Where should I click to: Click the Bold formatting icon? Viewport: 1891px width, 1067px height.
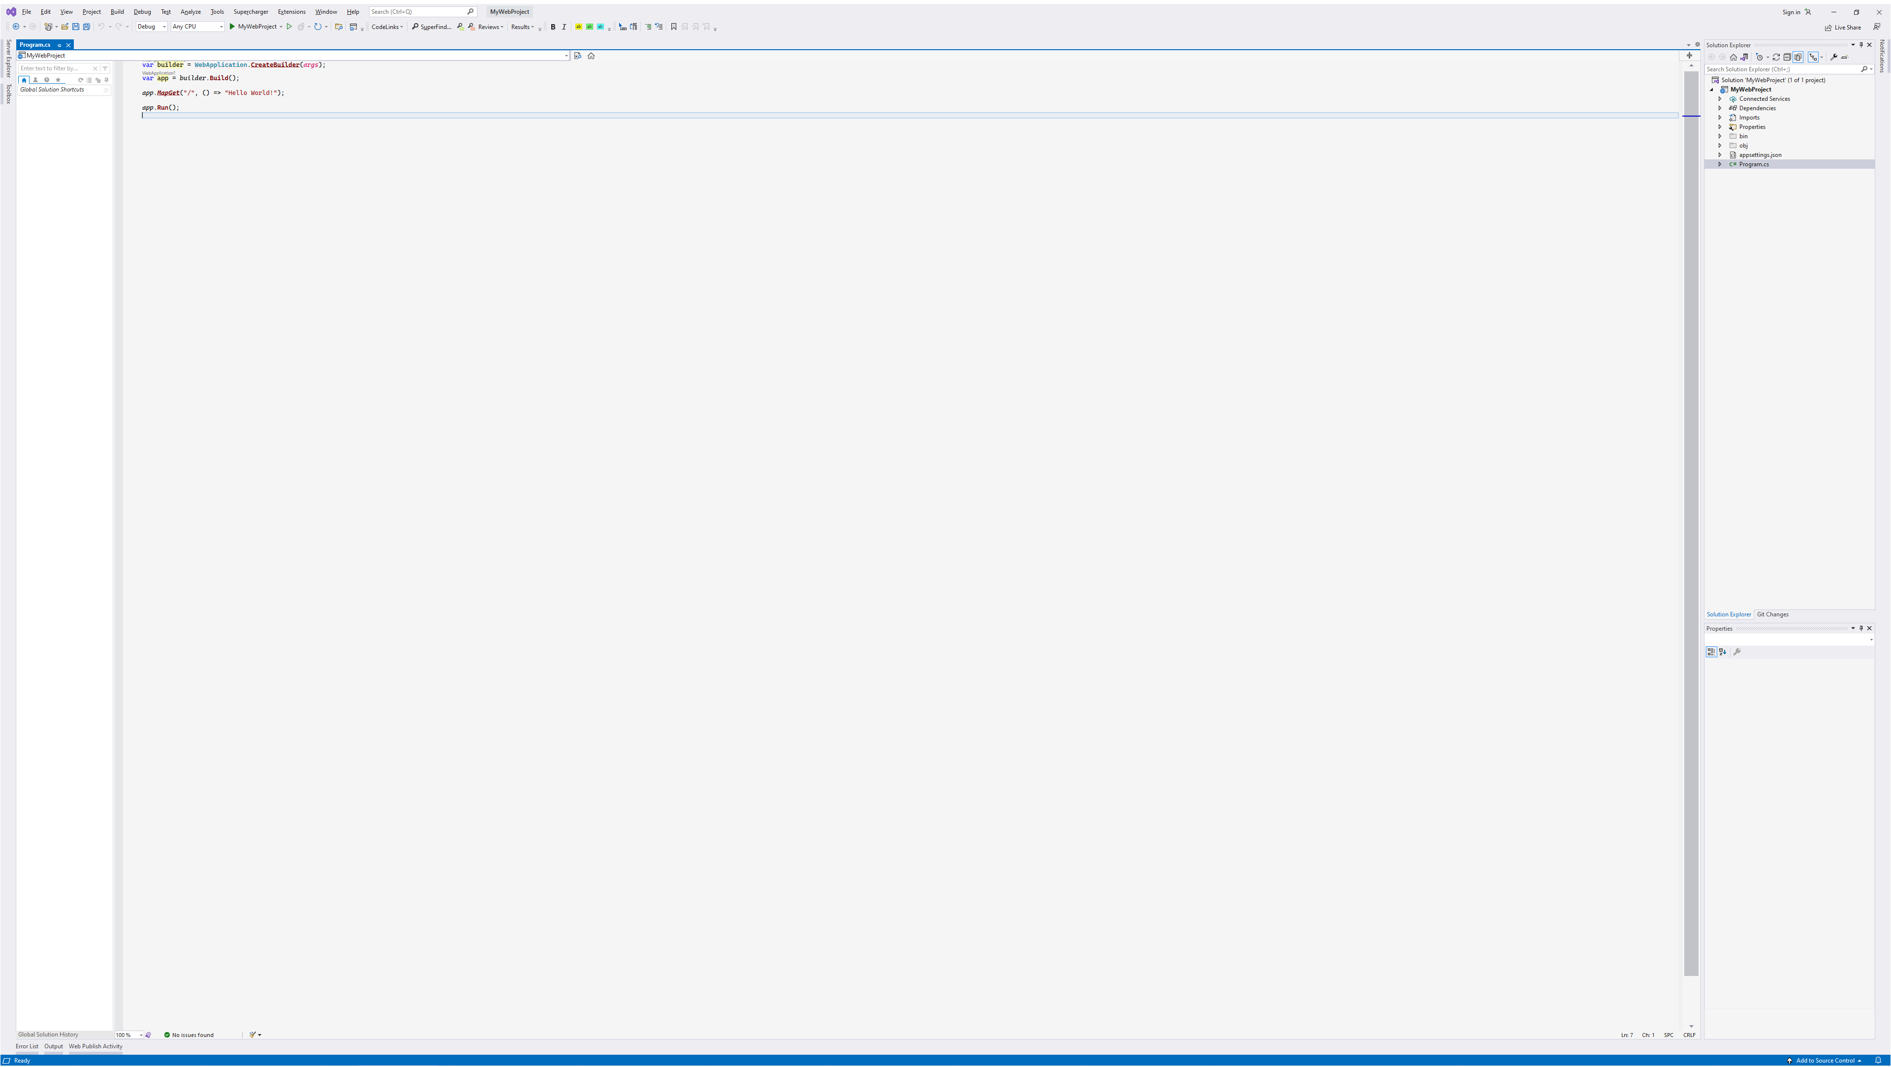(553, 27)
